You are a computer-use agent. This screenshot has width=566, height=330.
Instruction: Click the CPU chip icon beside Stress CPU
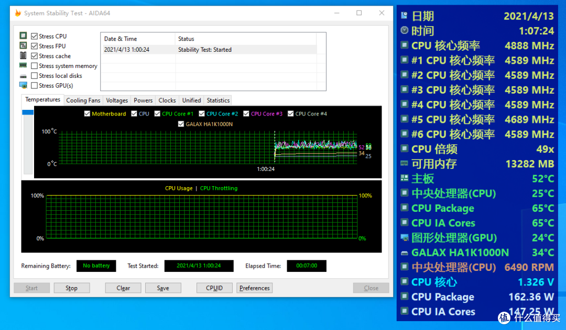(23, 36)
